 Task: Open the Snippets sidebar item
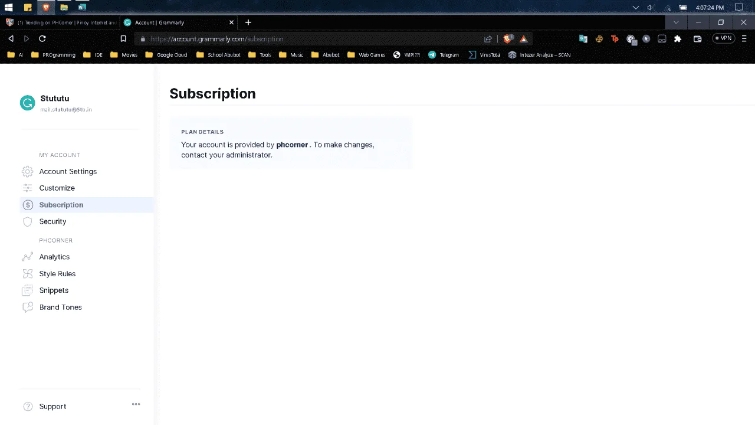click(54, 290)
